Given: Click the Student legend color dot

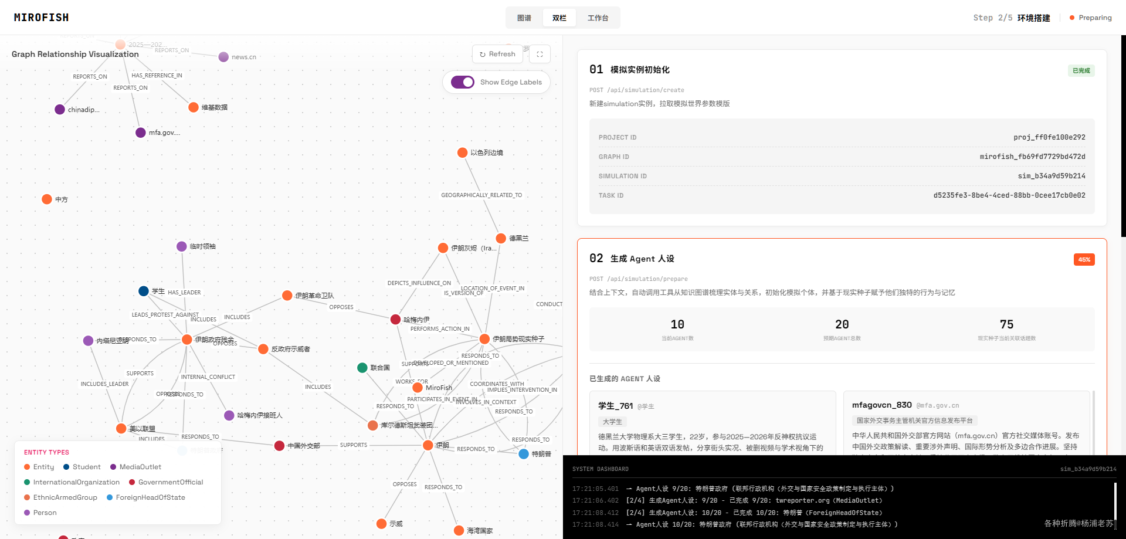Looking at the screenshot, I should pyautogui.click(x=66, y=467).
